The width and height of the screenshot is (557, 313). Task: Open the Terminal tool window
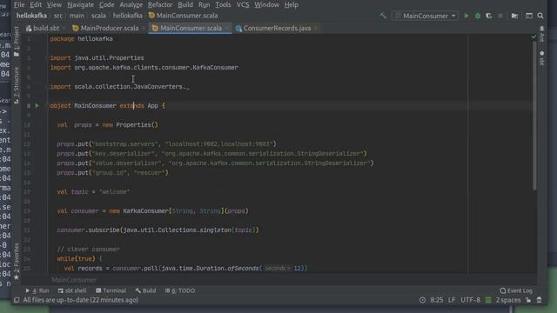pos(111,290)
